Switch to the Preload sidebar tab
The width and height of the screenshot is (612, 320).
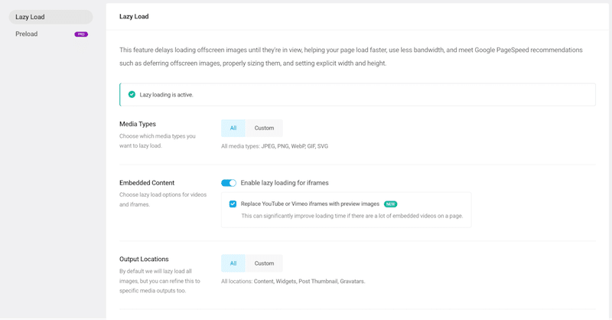coord(27,34)
